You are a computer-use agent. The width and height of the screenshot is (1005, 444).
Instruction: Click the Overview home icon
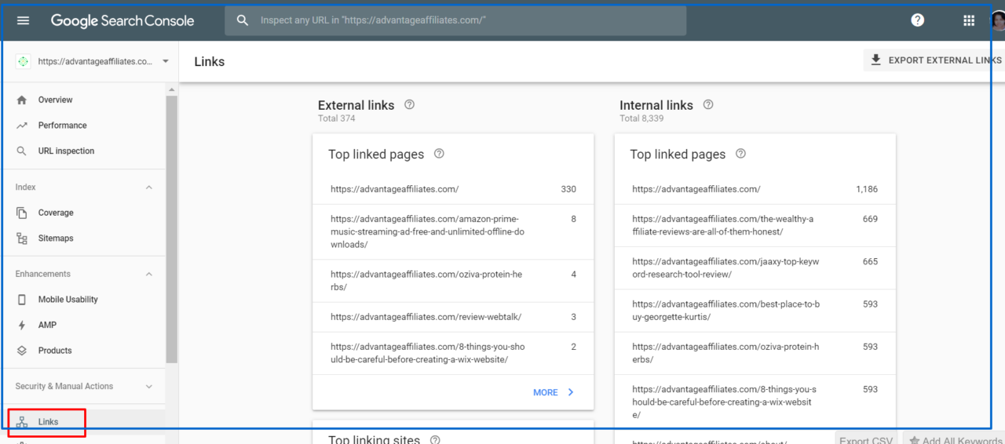(22, 100)
